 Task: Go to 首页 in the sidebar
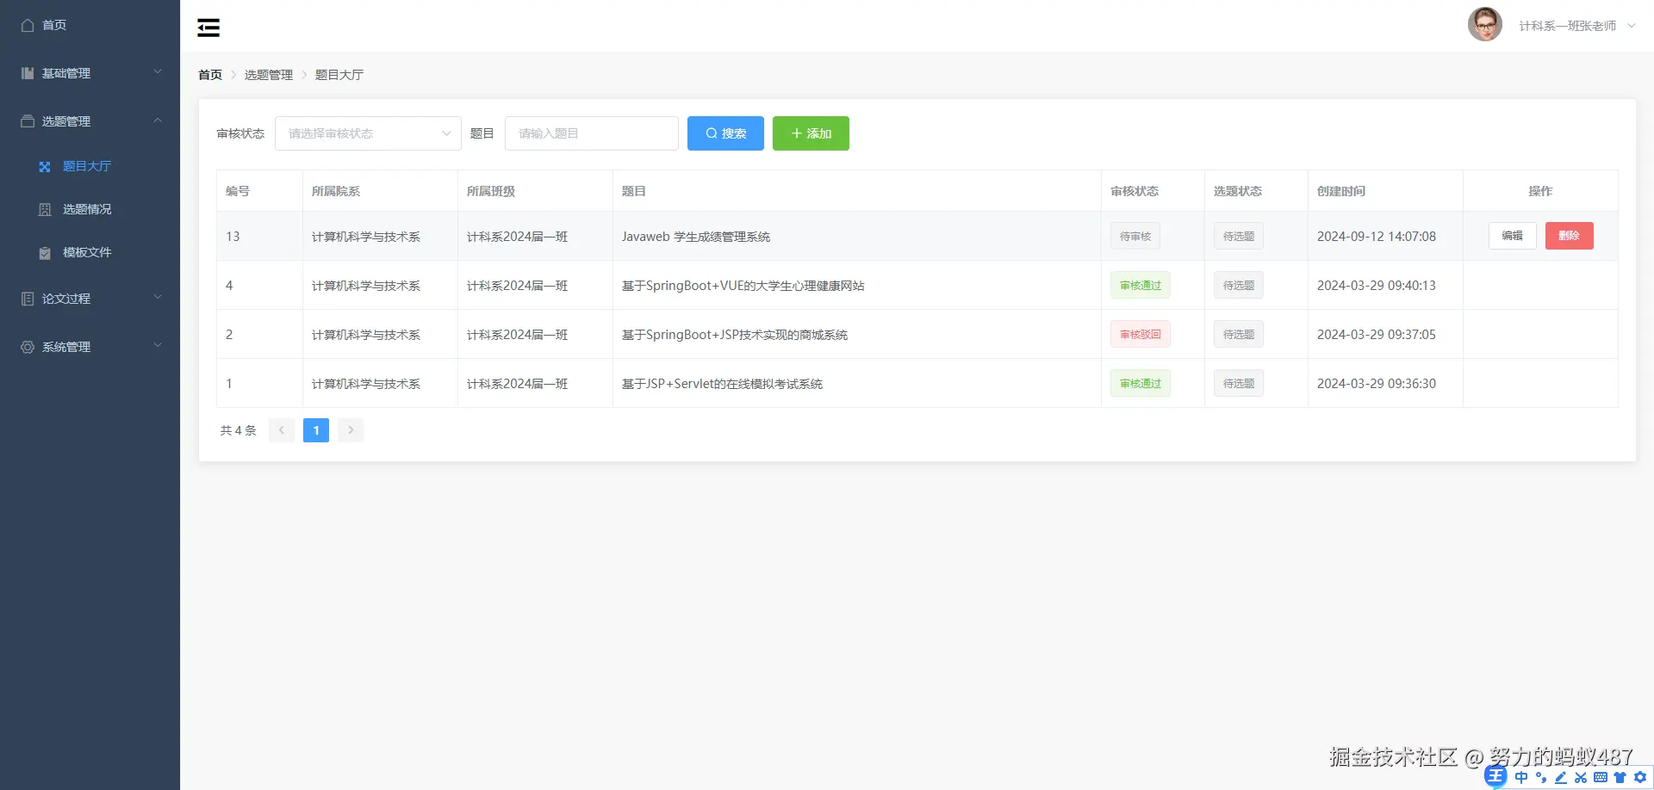[90, 25]
